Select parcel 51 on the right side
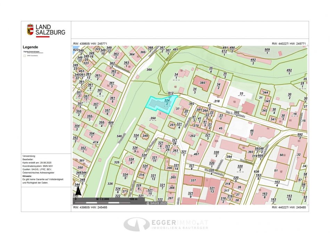This screenshot has height=233, width=330. point(276,170)
